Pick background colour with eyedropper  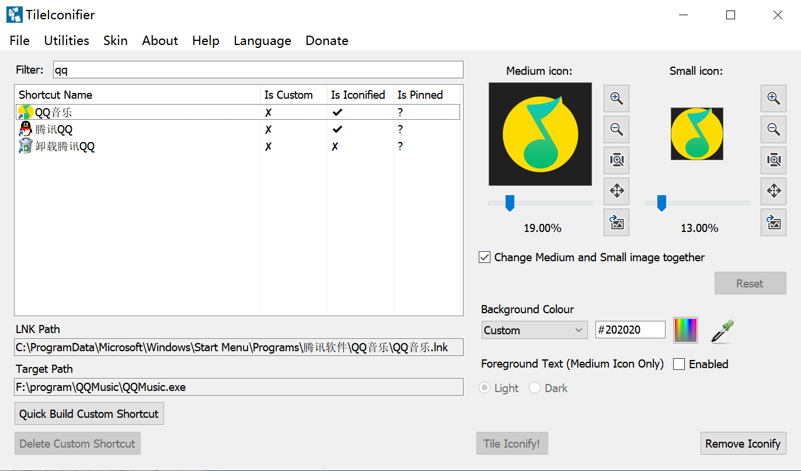(722, 331)
